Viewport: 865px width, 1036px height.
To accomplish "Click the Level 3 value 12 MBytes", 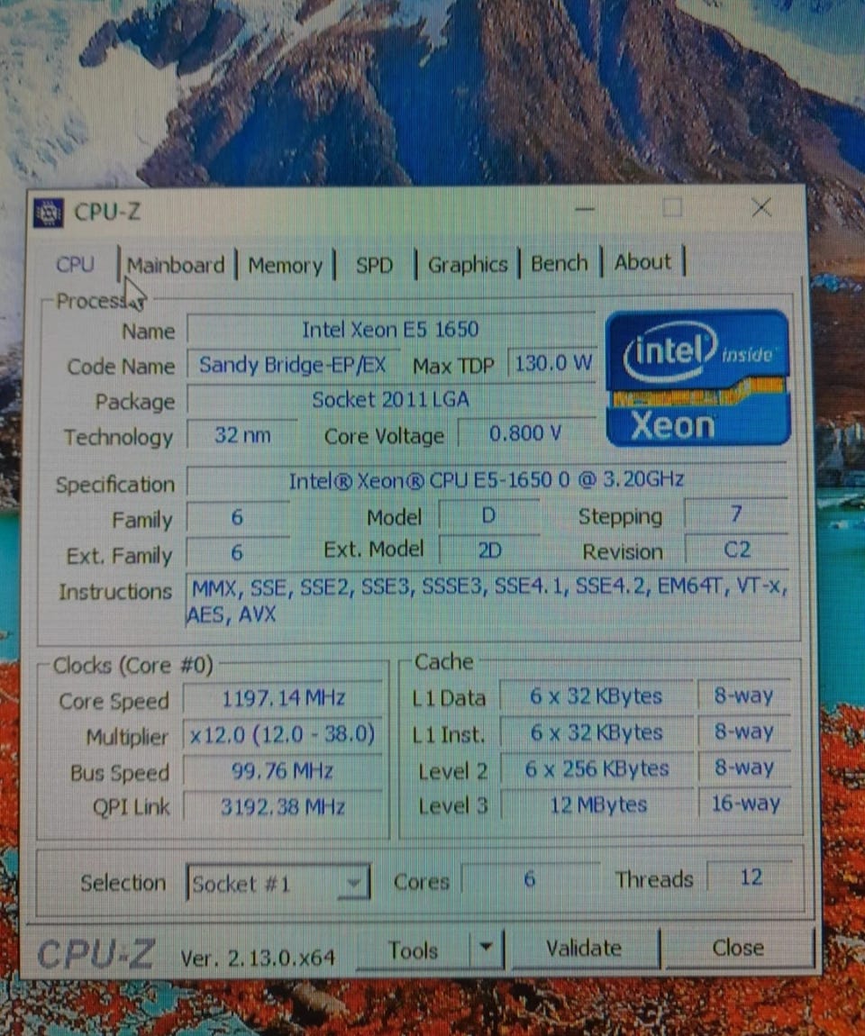I will 597,804.
